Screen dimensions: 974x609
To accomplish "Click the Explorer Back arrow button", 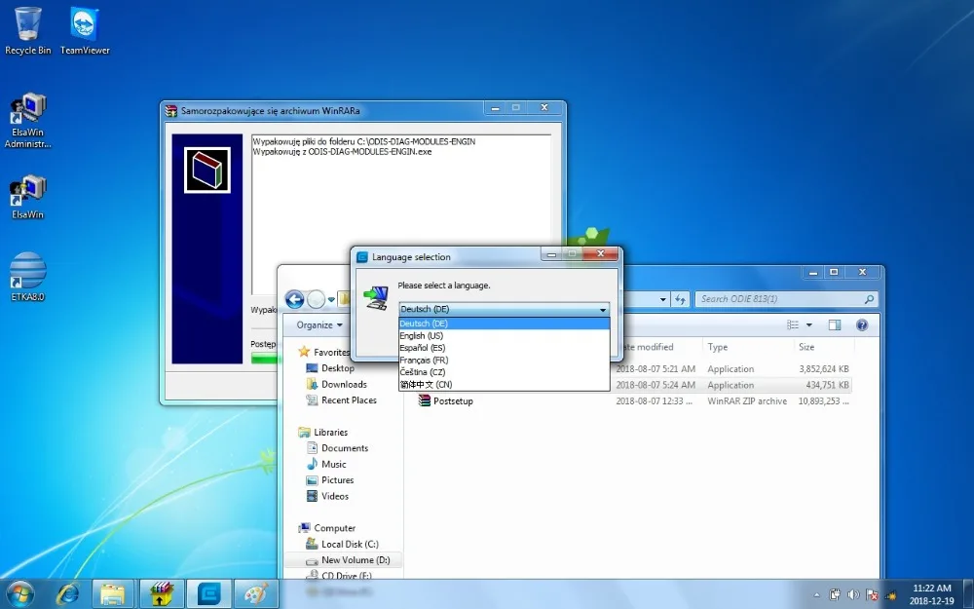I will click(294, 299).
